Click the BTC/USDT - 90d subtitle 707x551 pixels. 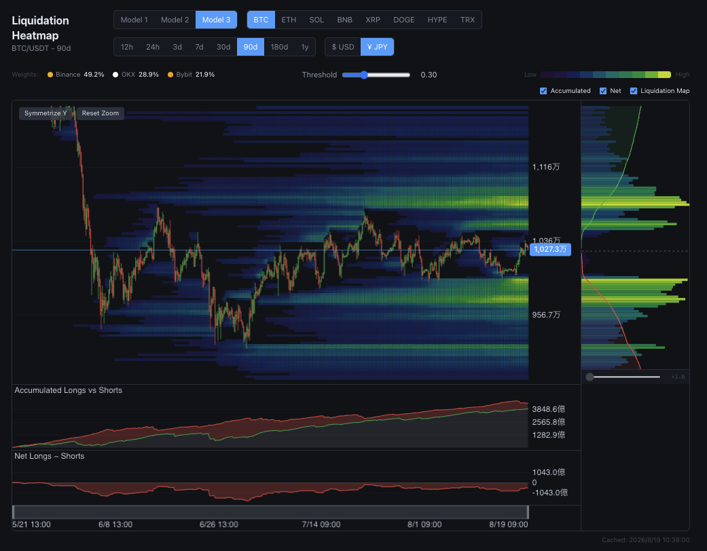click(41, 48)
